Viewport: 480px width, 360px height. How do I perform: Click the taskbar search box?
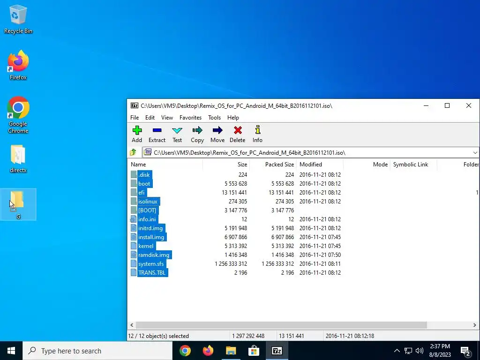[97, 351]
